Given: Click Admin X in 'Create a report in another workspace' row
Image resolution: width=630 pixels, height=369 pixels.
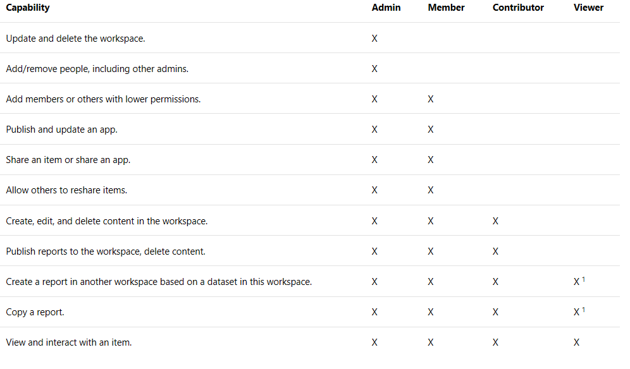Looking at the screenshot, I should pyautogui.click(x=374, y=282).
